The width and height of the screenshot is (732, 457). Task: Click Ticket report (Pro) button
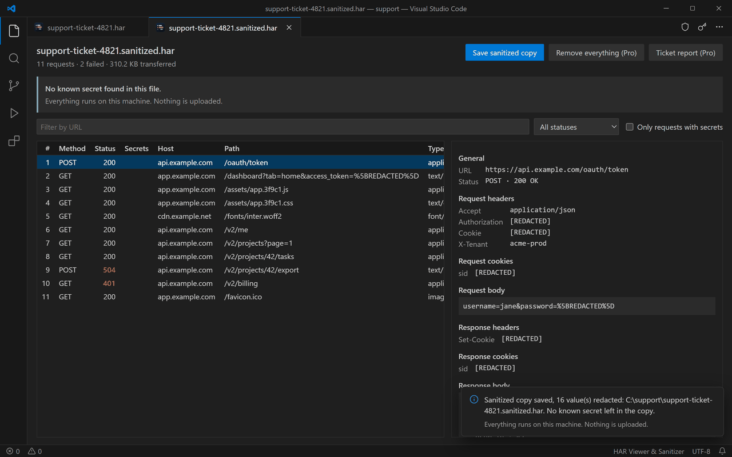pyautogui.click(x=686, y=53)
